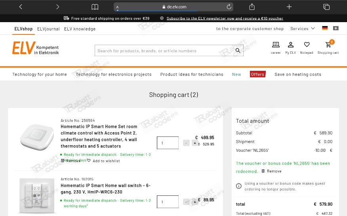Click the Article No. 162015 text
The height and width of the screenshot is (216, 347).
tap(77, 179)
